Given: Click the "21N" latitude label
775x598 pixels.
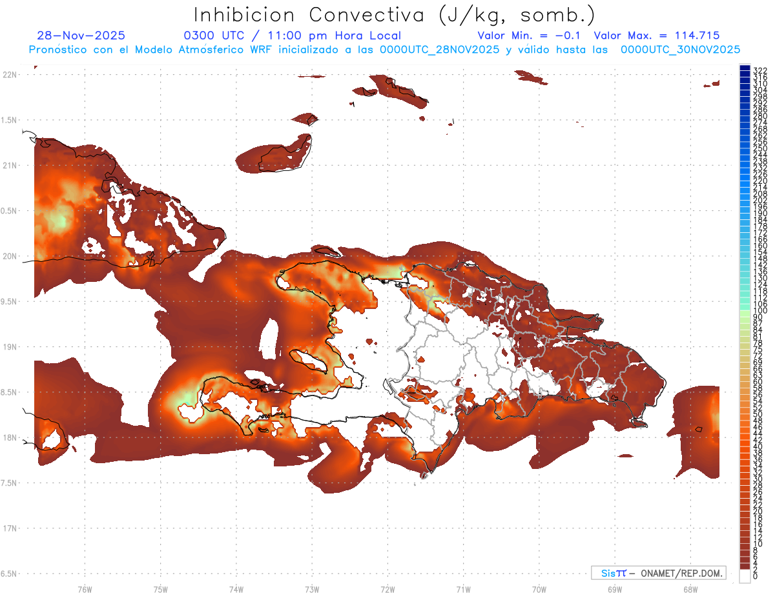Looking at the screenshot, I should 9,165.
